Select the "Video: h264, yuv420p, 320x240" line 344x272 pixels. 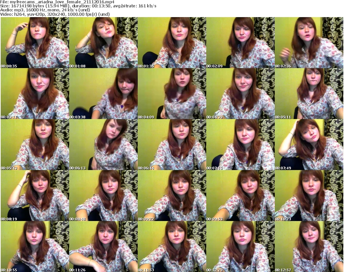pos(33,14)
